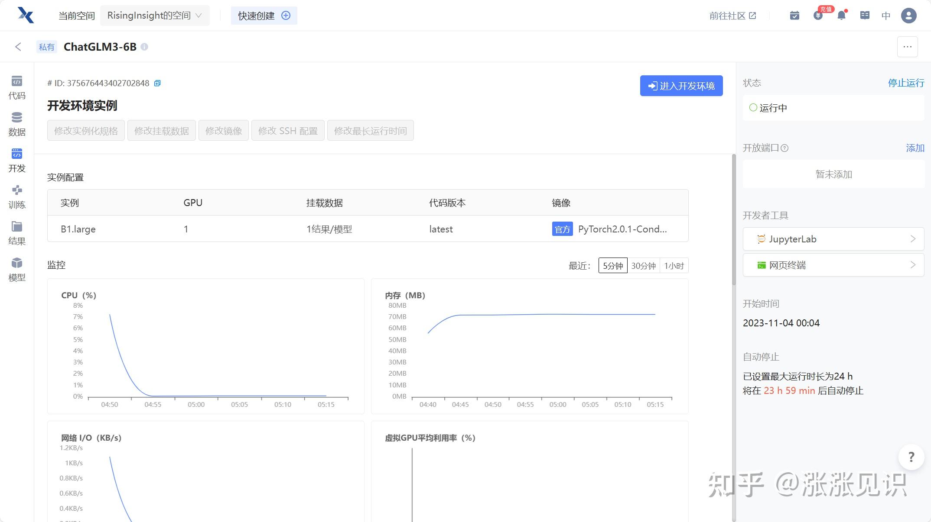Screen dimensions: 931x522
Task: Open the 数据 data sidebar section
Action: click(x=17, y=124)
